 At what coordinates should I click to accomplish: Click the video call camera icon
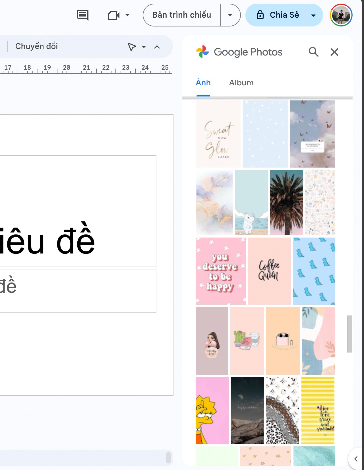pyautogui.click(x=113, y=15)
